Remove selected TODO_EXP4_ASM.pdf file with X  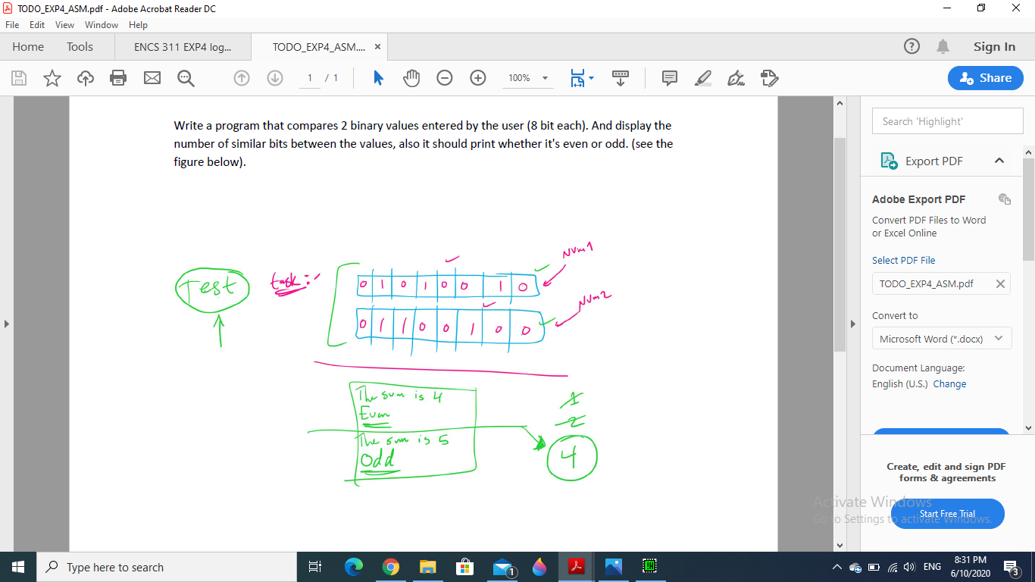1000,284
